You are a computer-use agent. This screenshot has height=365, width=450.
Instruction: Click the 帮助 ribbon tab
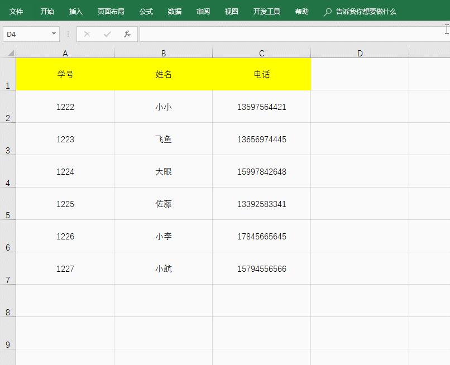pos(301,11)
